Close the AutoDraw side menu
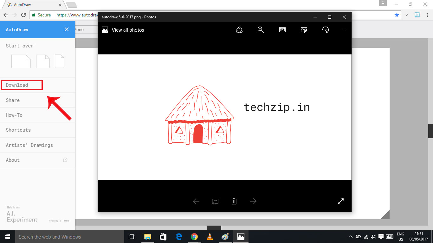433x243 pixels. pos(67,29)
